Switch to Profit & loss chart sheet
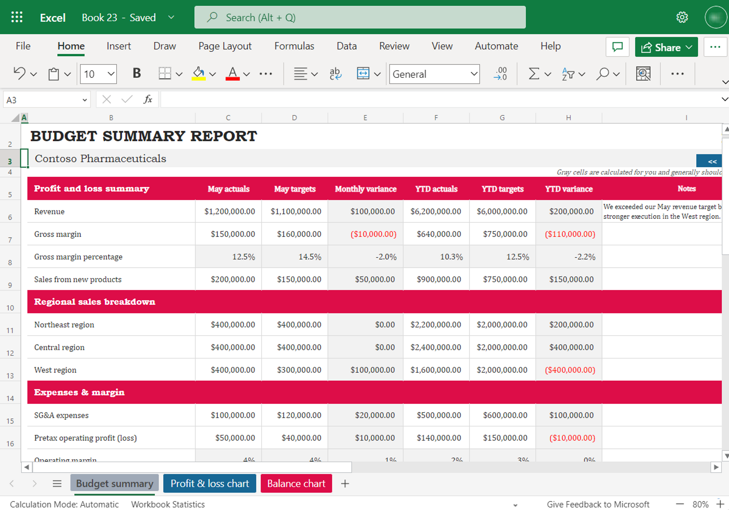This screenshot has width=729, height=510. pyautogui.click(x=210, y=483)
